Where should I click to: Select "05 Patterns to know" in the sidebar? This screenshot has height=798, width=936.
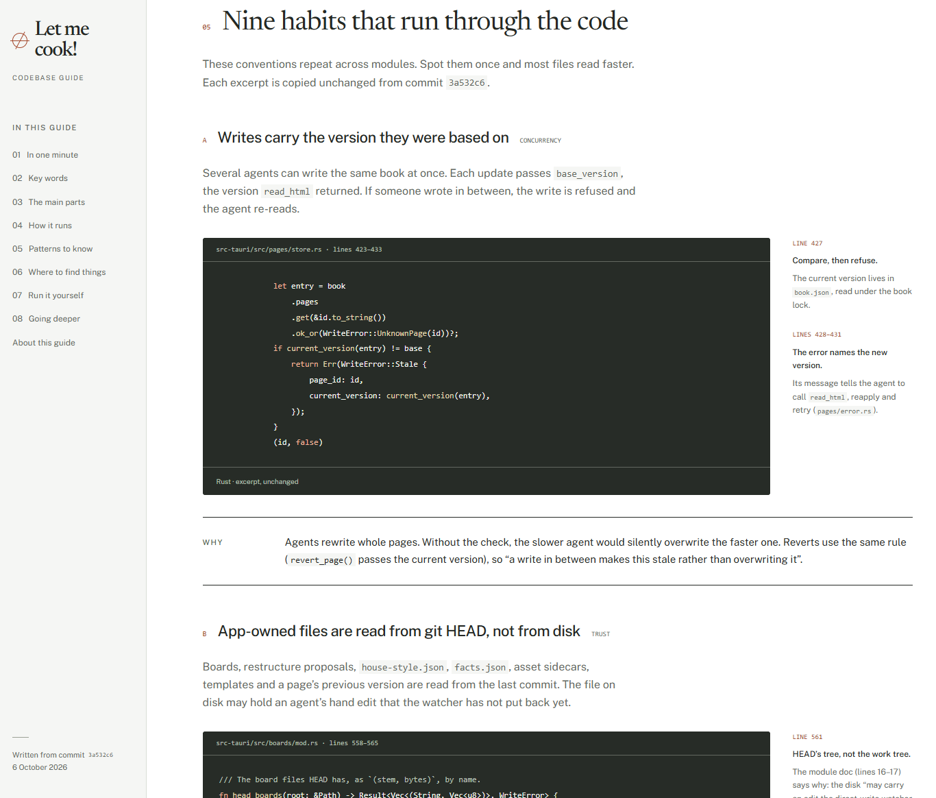(52, 249)
